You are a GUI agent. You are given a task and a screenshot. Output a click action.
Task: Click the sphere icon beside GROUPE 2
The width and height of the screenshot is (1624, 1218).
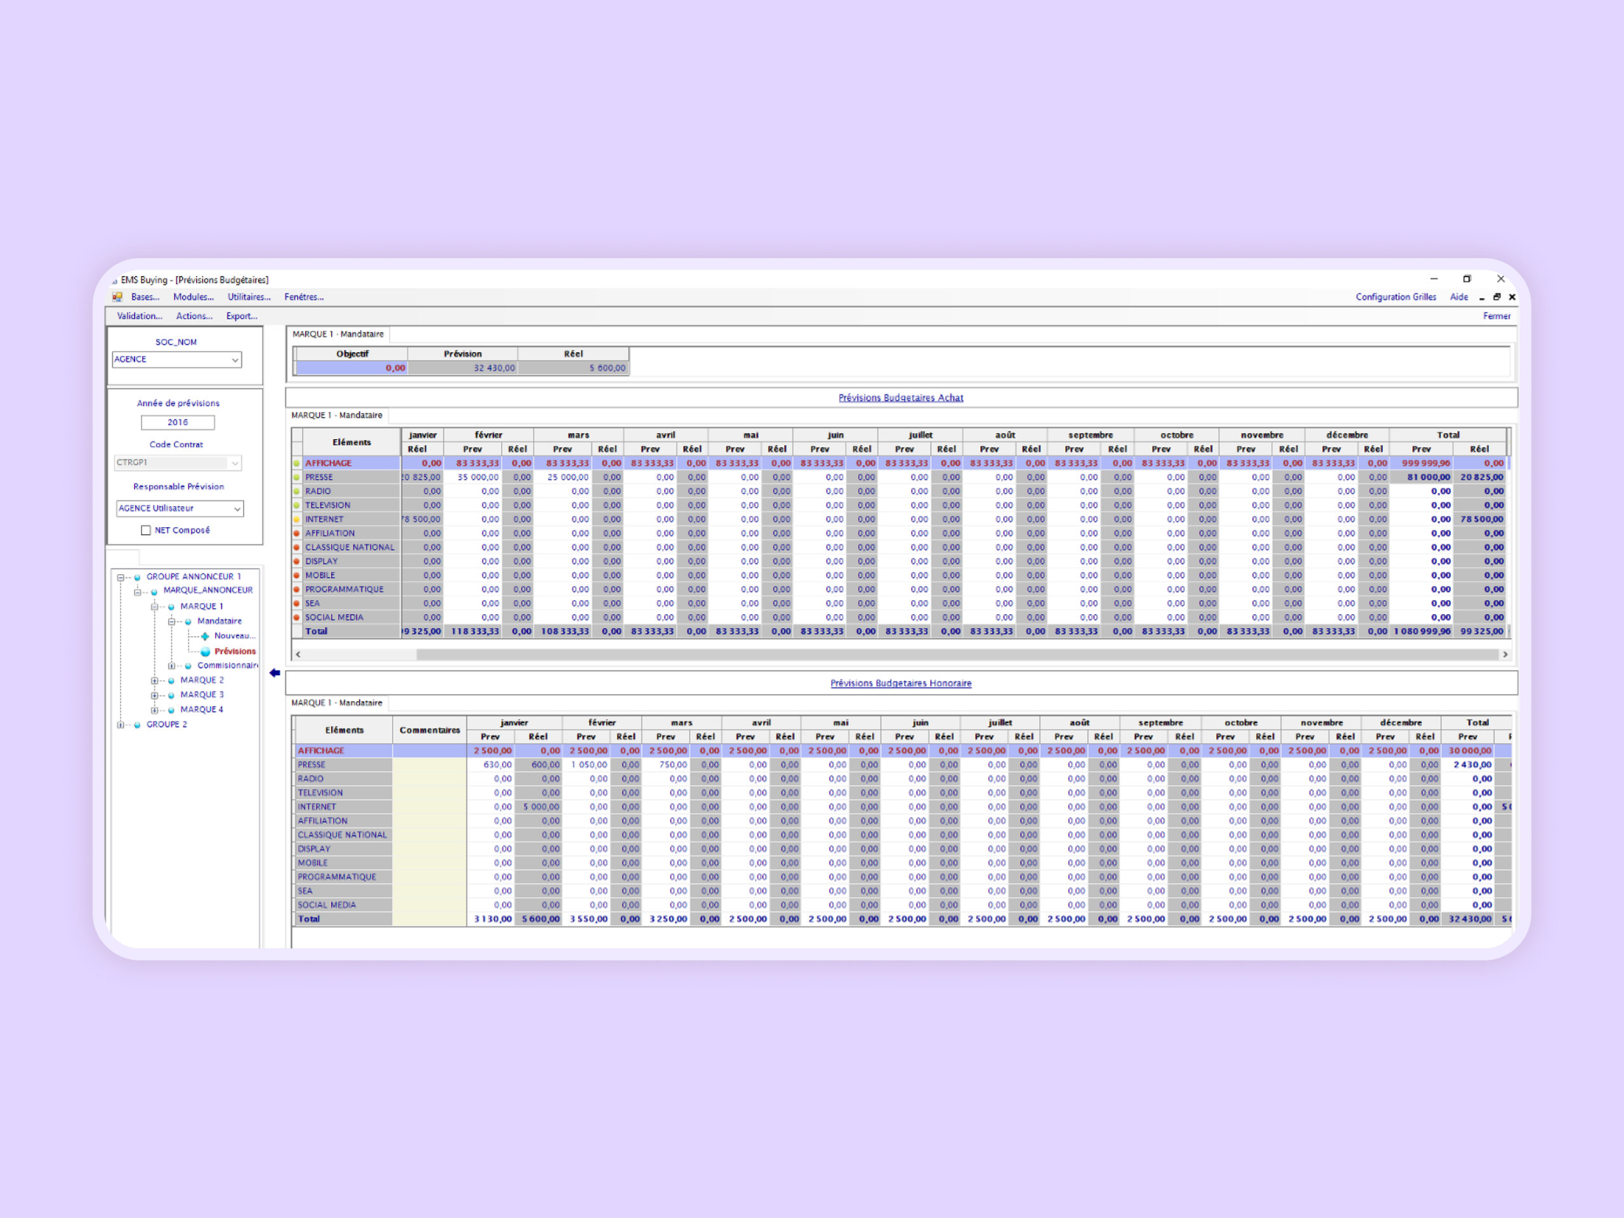tap(137, 724)
